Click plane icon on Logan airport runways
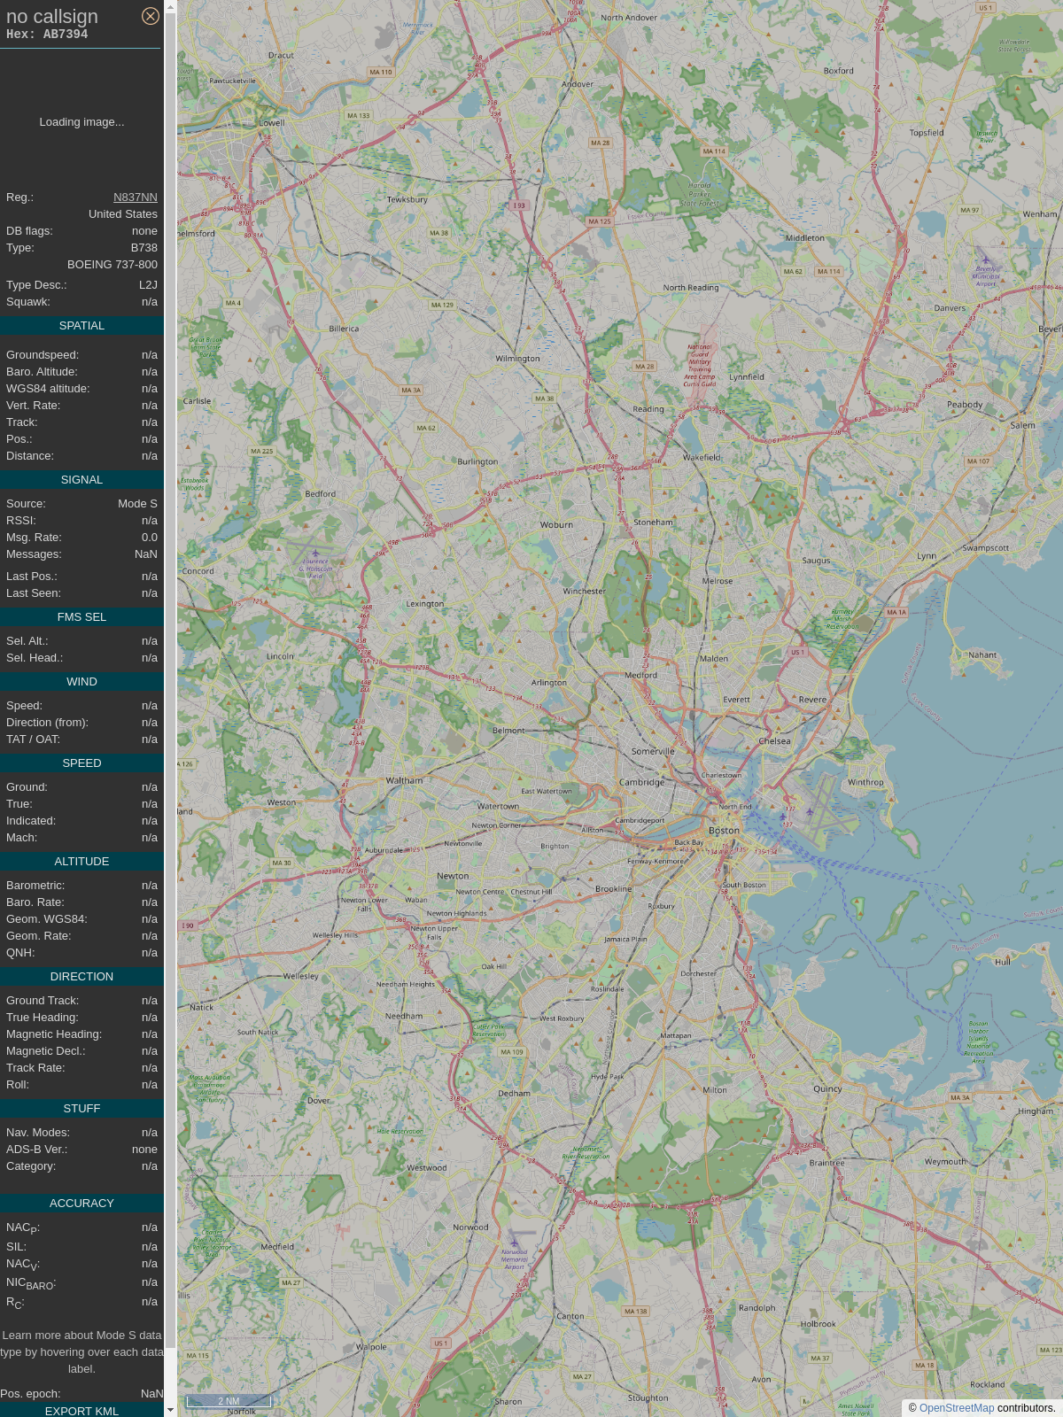 pos(809,811)
